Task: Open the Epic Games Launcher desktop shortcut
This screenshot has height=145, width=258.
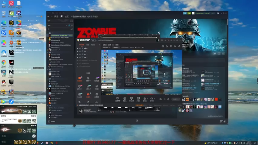Action: (x=11, y=83)
